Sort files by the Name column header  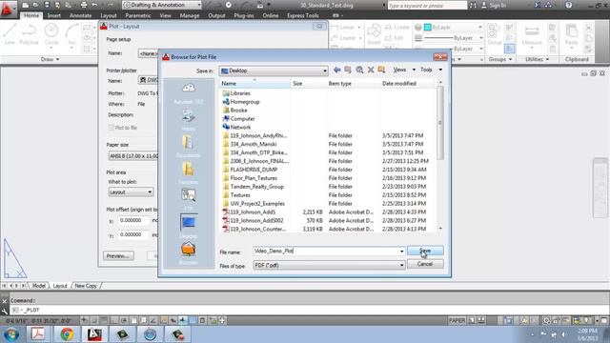[x=254, y=84]
